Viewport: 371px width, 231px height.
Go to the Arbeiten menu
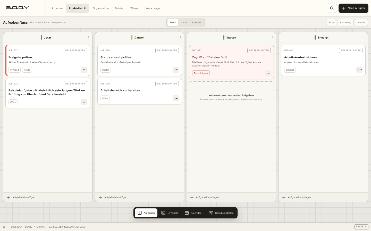[x=57, y=8]
